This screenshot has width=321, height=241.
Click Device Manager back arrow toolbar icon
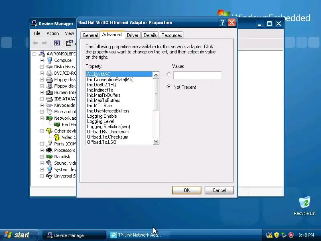pos(35,43)
